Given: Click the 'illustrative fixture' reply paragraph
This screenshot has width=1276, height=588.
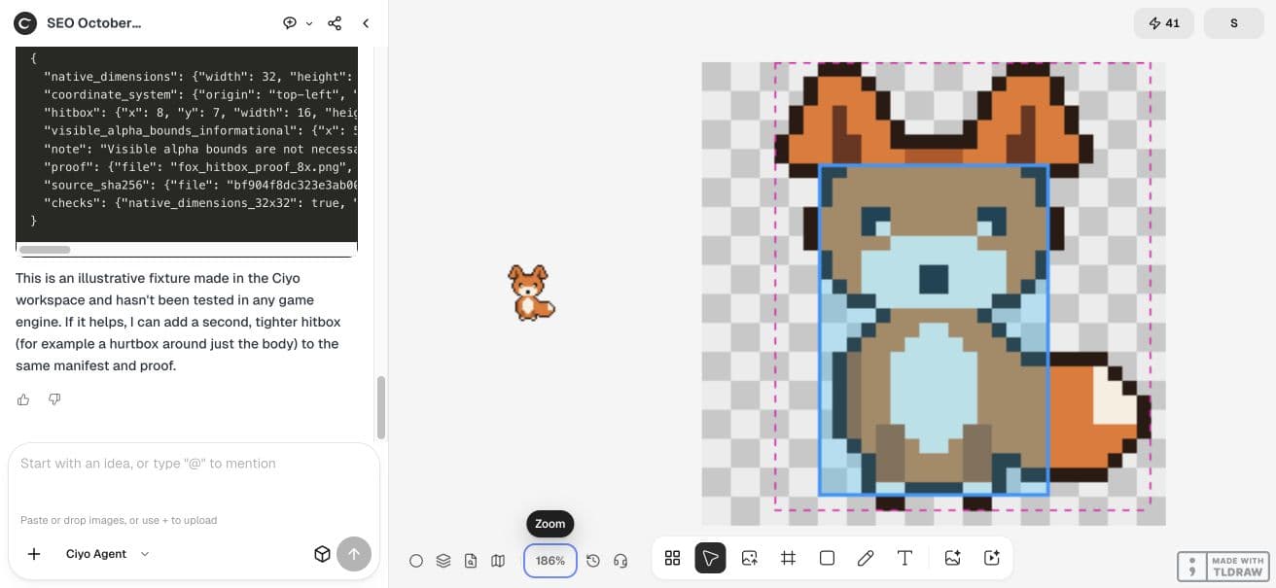Looking at the screenshot, I should [x=178, y=322].
